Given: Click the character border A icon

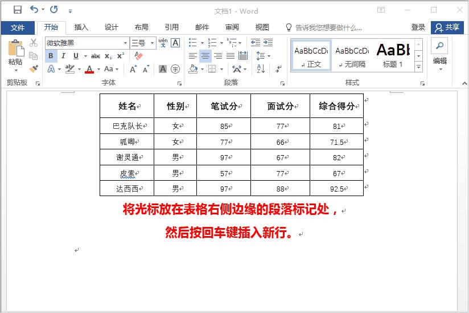Looking at the screenshot, I should (175, 43).
